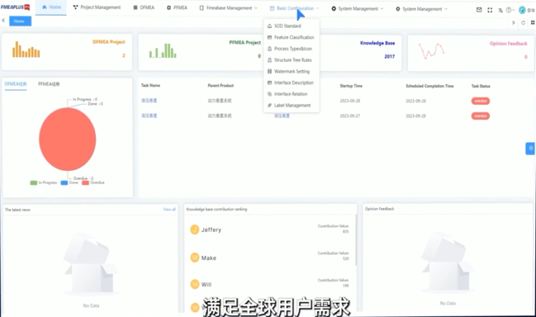Click Jeffery in contribution ranking

coord(211,230)
